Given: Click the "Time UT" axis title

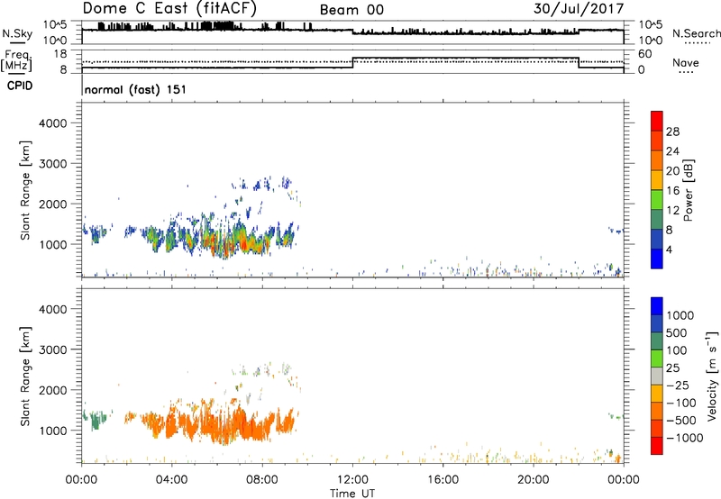Looking at the screenshot, I should [352, 494].
